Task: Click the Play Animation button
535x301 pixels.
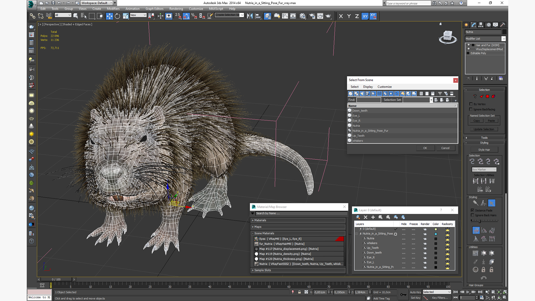Action: click(x=468, y=292)
